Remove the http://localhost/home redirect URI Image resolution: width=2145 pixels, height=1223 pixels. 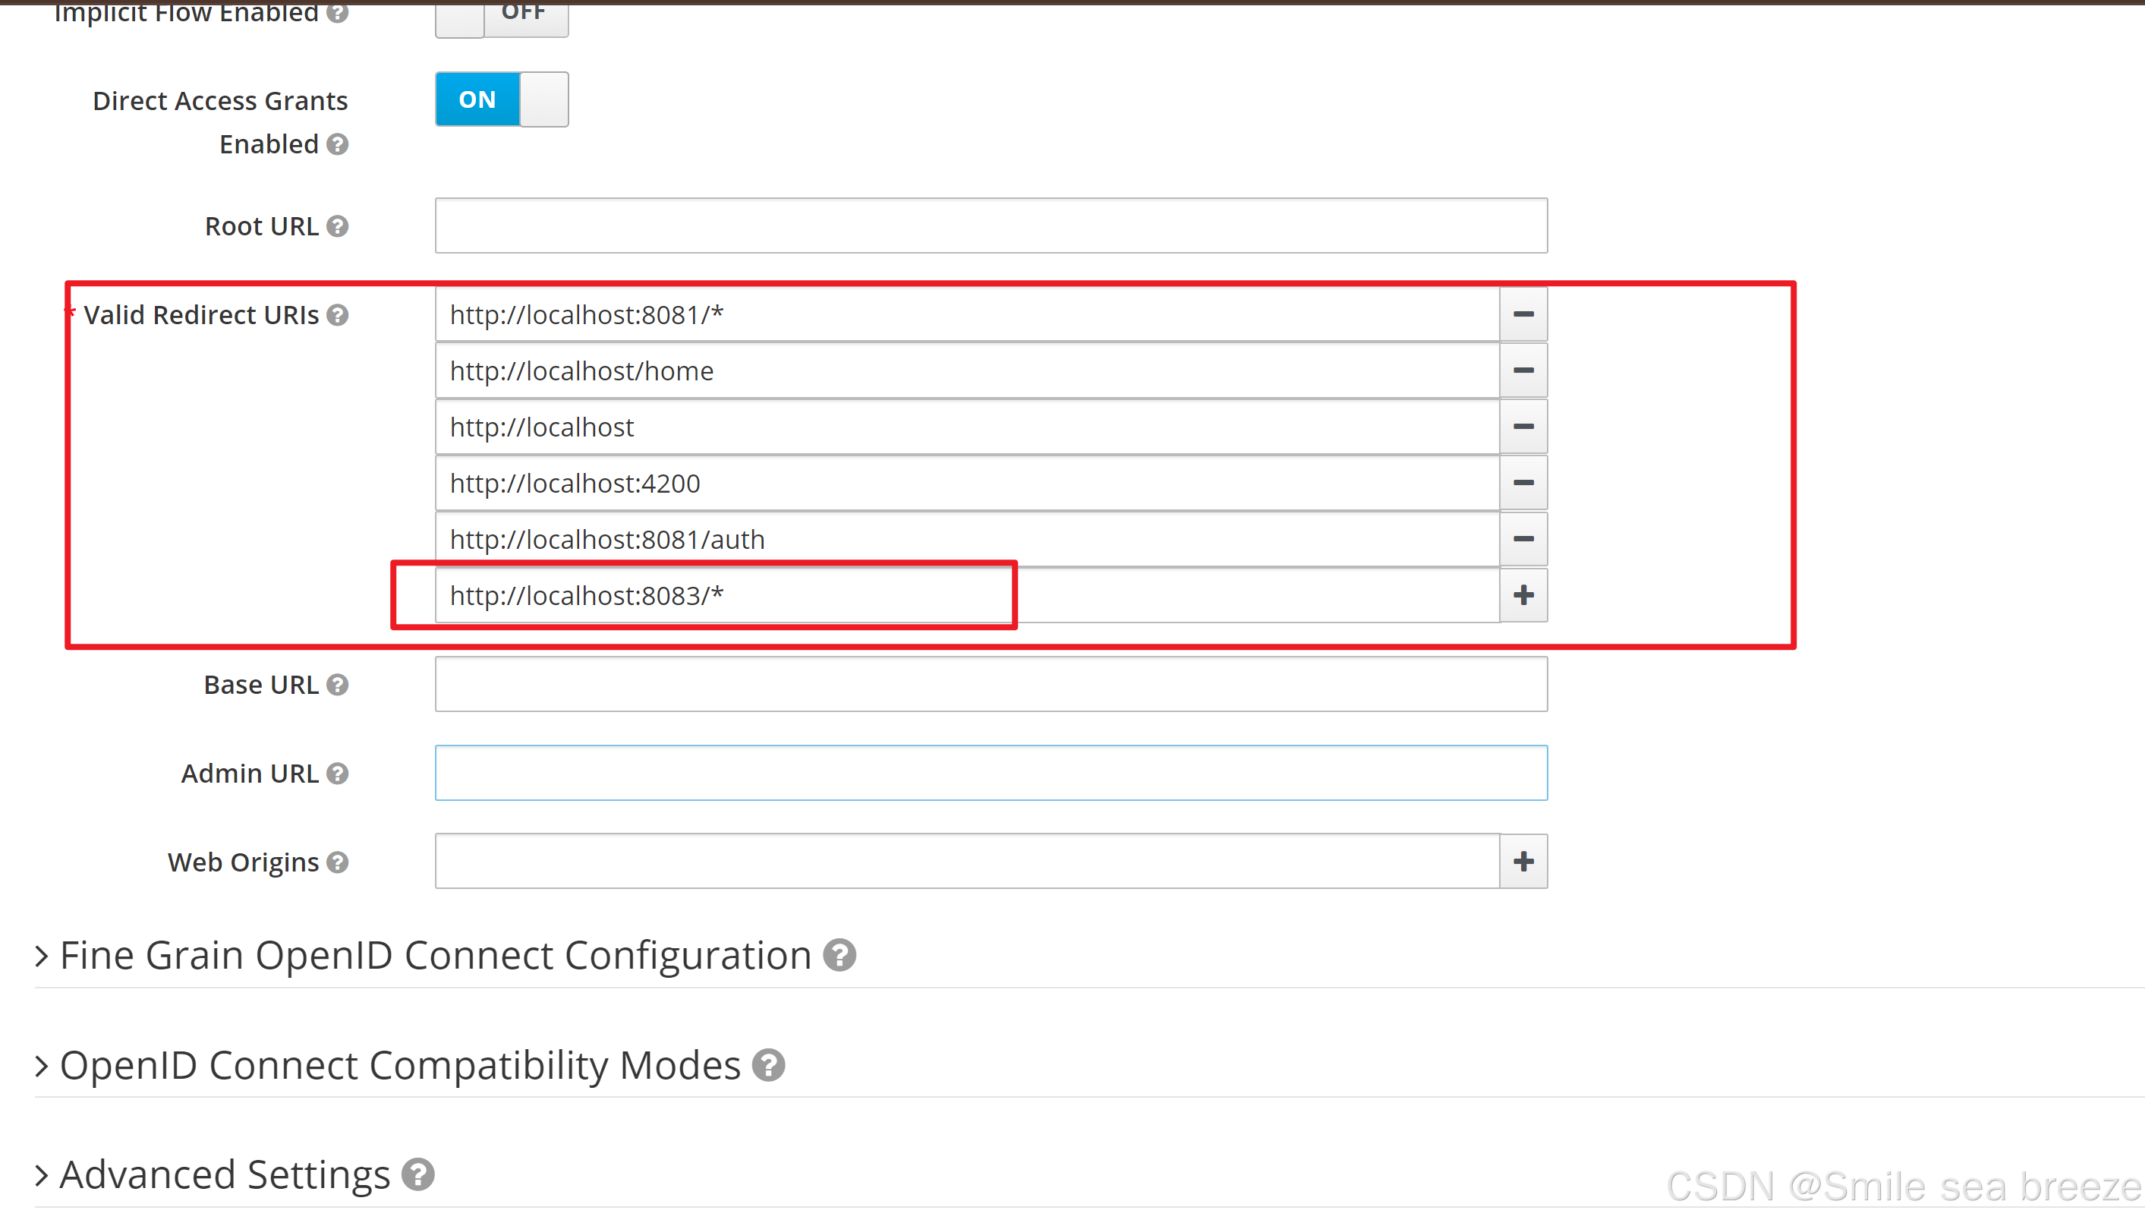[x=1523, y=370]
